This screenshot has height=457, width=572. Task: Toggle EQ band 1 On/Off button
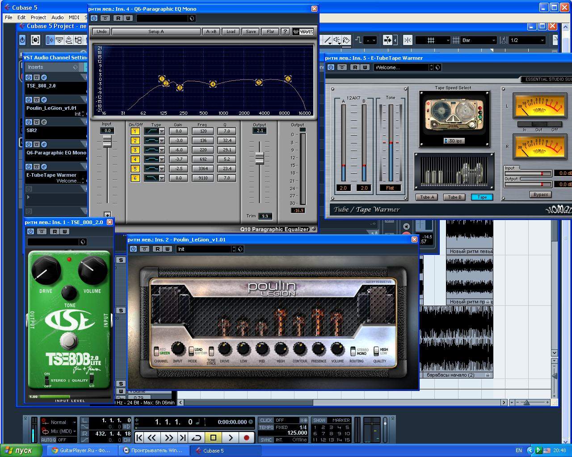tap(135, 131)
